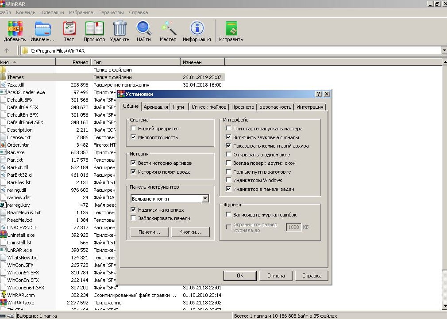Click the UnRAR.exe file icon
This screenshot has height=319, width=447.
pos(3,250)
